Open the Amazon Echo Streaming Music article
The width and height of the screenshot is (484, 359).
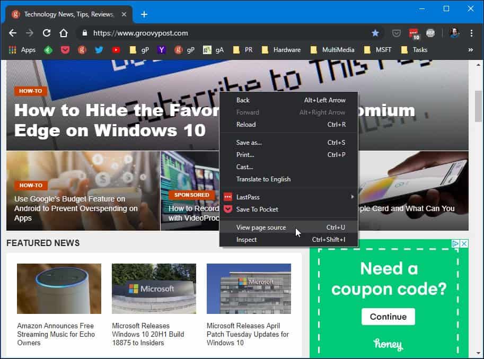[56, 334]
